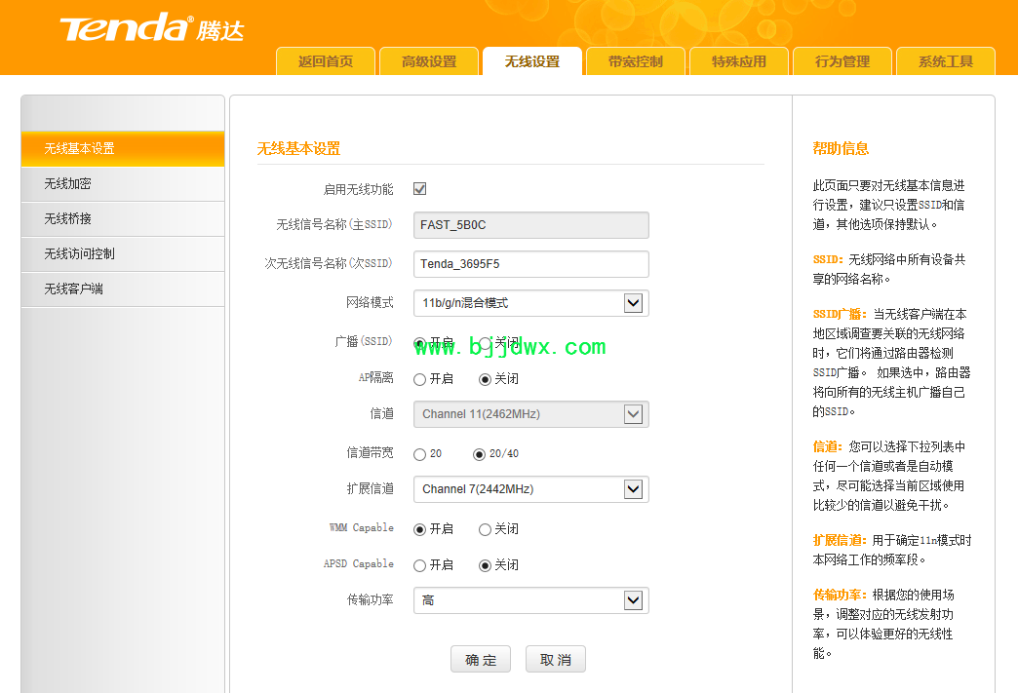Click the 返回首页 tab
Viewport: 1018px width, 693px height.
point(326,61)
